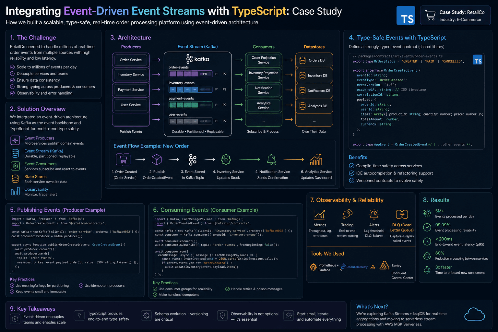Select the Notification Service consumer box
The image size is (498, 332).
coord(264,90)
